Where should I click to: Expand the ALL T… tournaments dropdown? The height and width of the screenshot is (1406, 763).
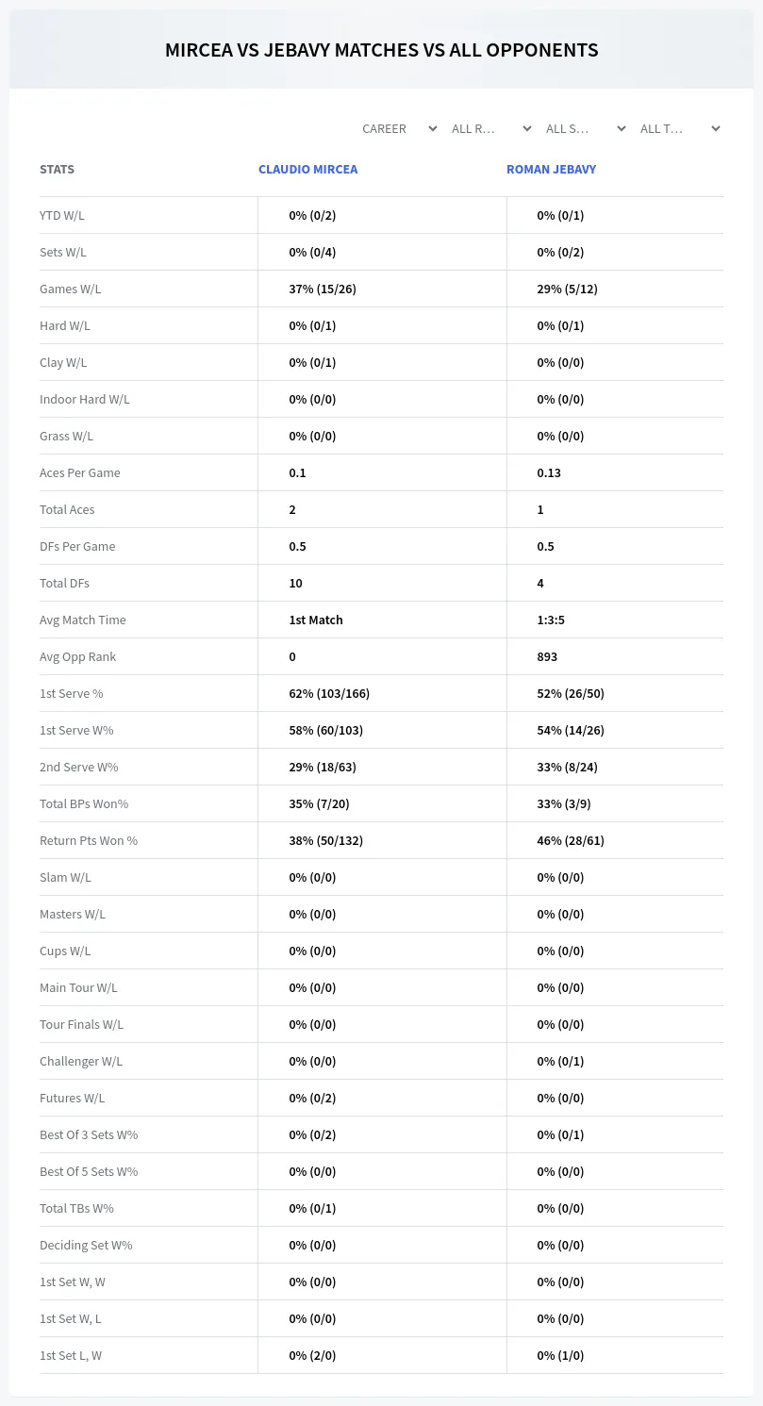(679, 128)
